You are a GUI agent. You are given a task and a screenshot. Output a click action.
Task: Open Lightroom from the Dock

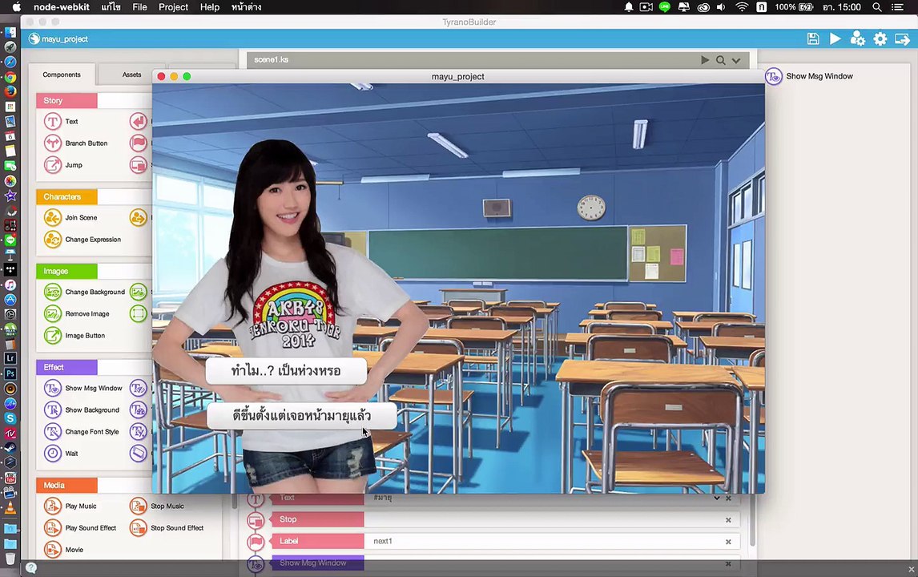point(10,358)
